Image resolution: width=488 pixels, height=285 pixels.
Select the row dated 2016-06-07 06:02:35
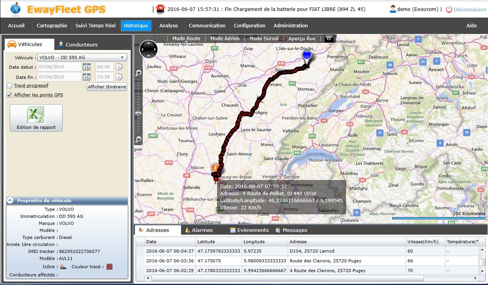point(307,271)
